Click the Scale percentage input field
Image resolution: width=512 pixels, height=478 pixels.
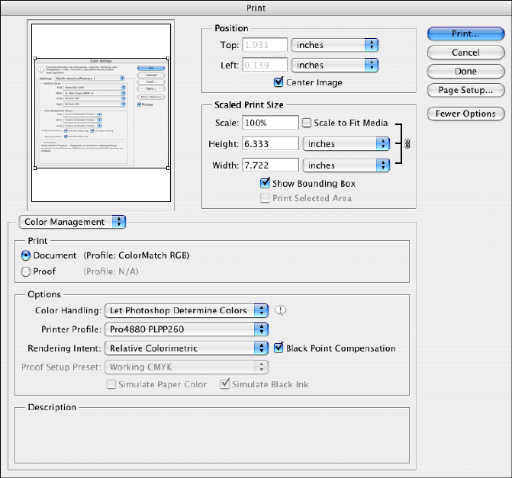[270, 123]
